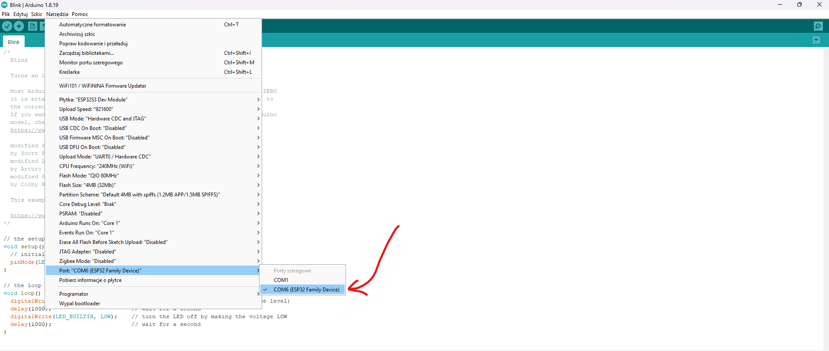829x351 pixels.
Task: Expand Zigbee Mode "Disabled" submenu
Action: 154,261
